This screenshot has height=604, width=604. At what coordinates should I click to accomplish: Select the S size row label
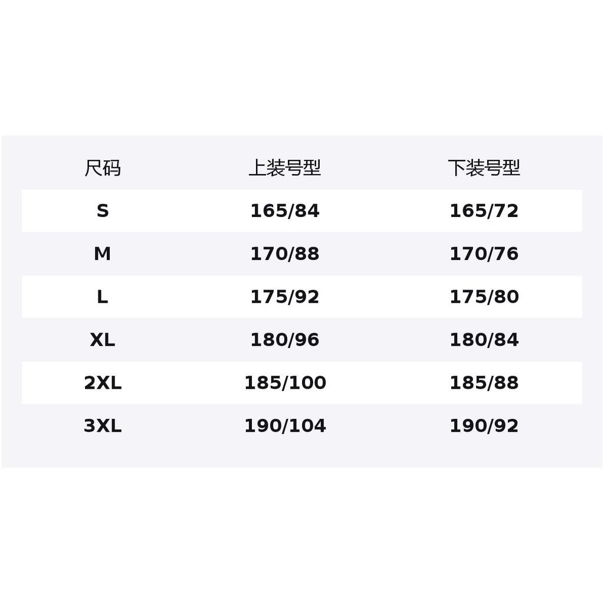(103, 211)
